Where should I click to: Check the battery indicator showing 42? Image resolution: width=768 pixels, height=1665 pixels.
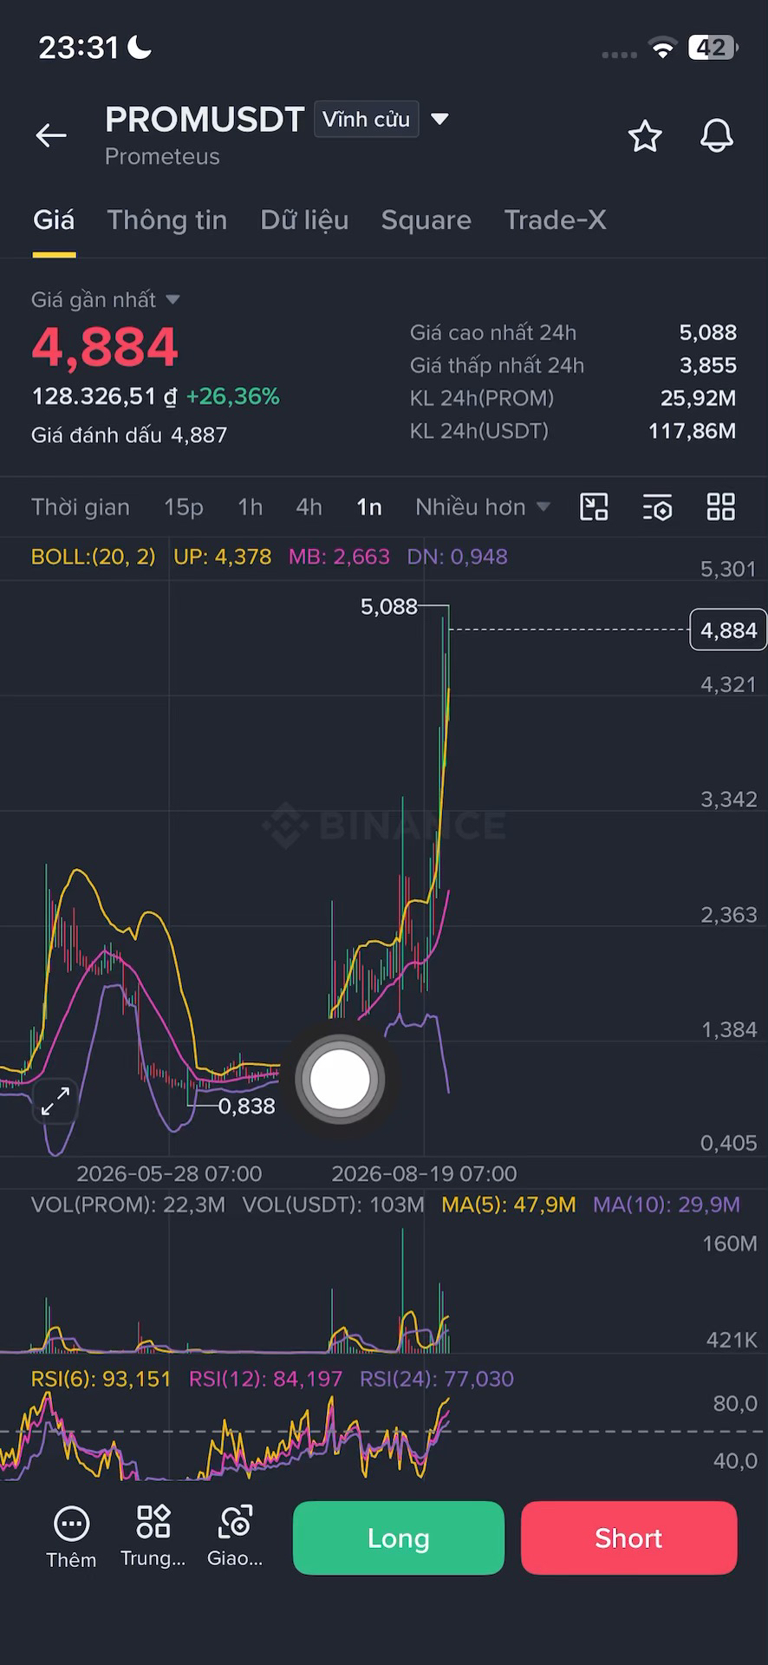point(713,48)
